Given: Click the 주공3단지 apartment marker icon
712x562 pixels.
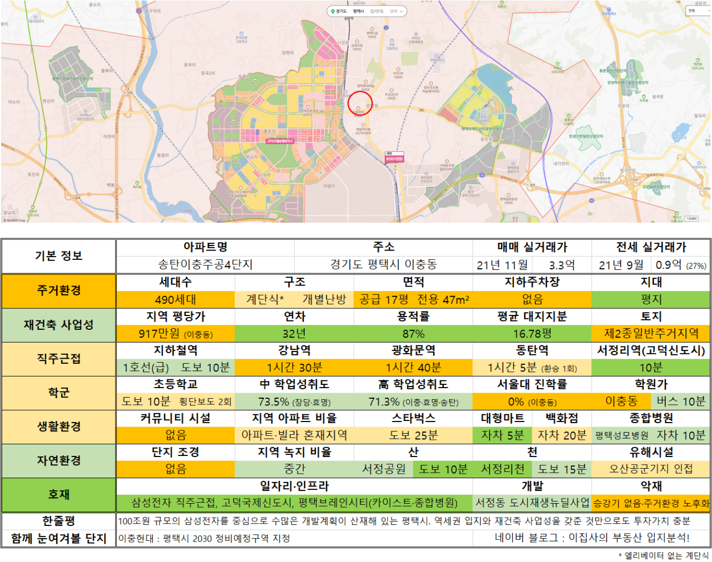Looking at the screenshot, I should [x=392, y=91].
